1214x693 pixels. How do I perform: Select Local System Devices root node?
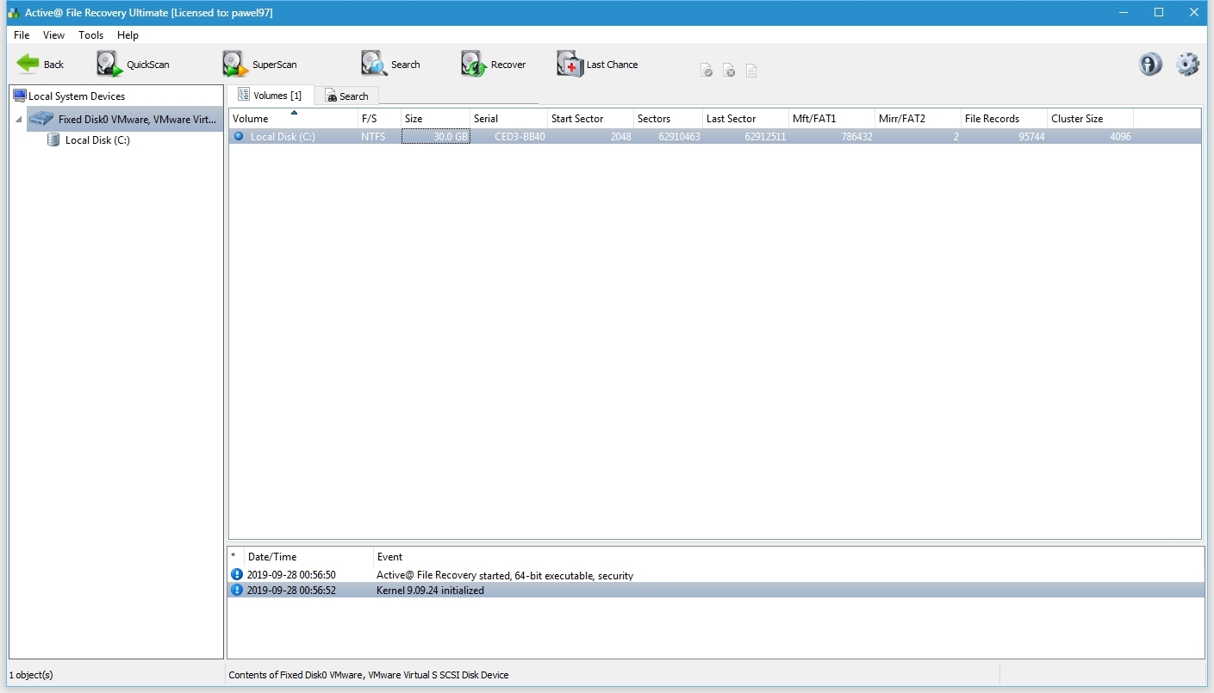coord(77,96)
